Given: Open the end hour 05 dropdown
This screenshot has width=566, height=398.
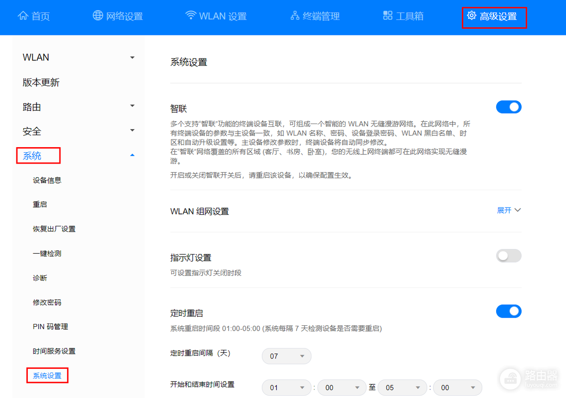Looking at the screenshot, I should pos(402,388).
